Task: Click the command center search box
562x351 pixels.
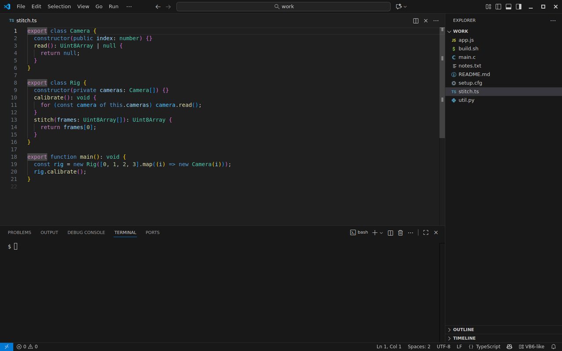Action: [x=283, y=7]
